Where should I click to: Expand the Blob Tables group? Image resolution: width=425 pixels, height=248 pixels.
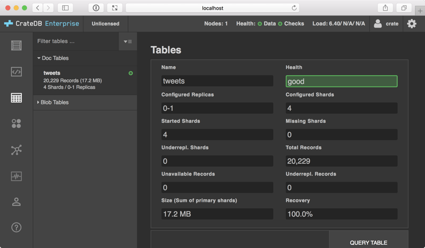click(53, 102)
